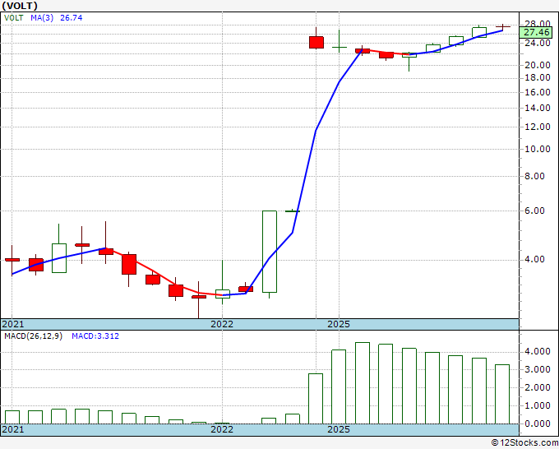559x449 pixels.
Task: Click the 4.000 MACD axis label
Action: (538, 352)
